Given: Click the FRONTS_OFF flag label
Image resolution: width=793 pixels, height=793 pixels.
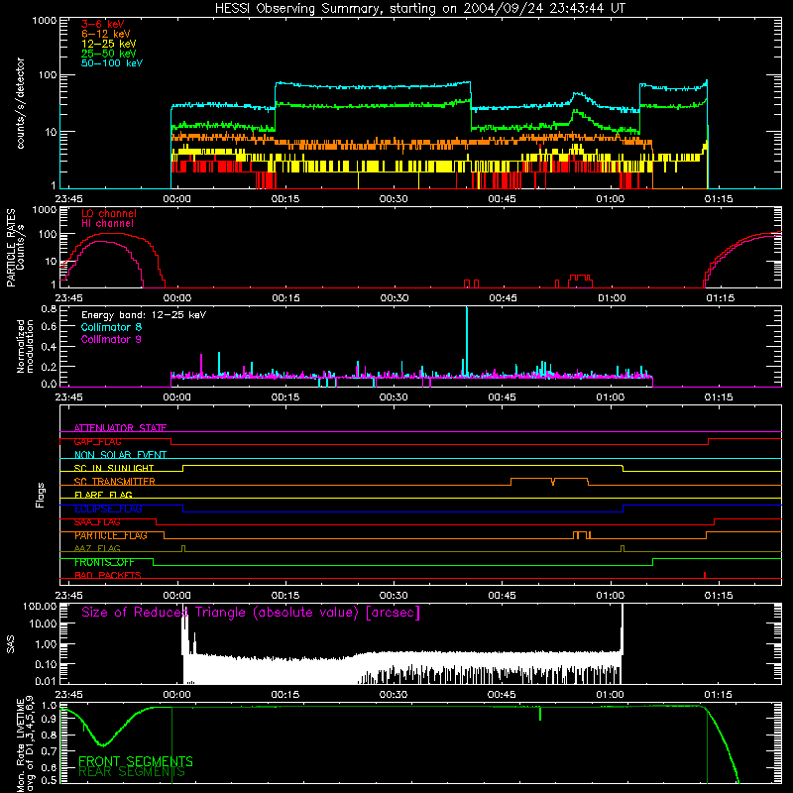Looking at the screenshot, I should coord(104,562).
